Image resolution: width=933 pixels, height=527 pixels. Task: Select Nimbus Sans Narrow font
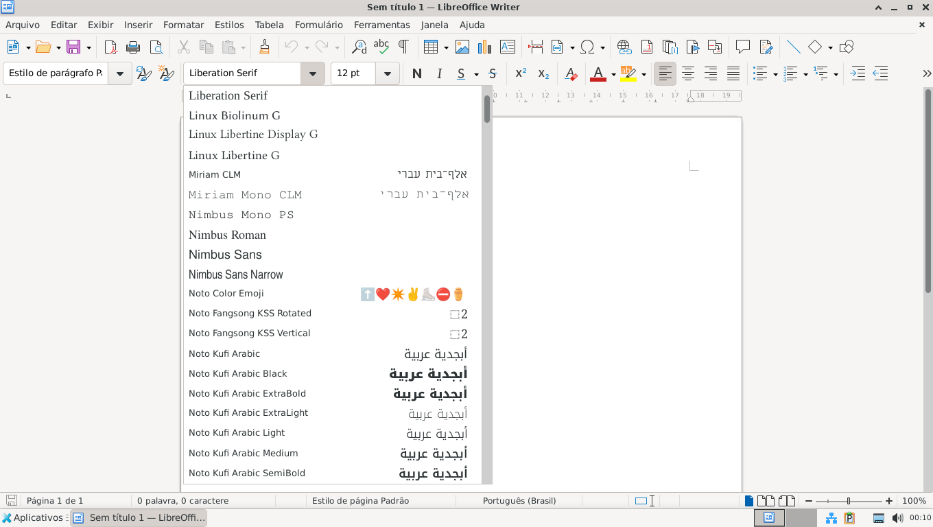(236, 274)
